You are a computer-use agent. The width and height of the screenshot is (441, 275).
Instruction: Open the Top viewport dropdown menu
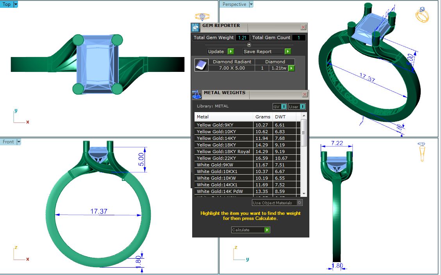(16, 4)
